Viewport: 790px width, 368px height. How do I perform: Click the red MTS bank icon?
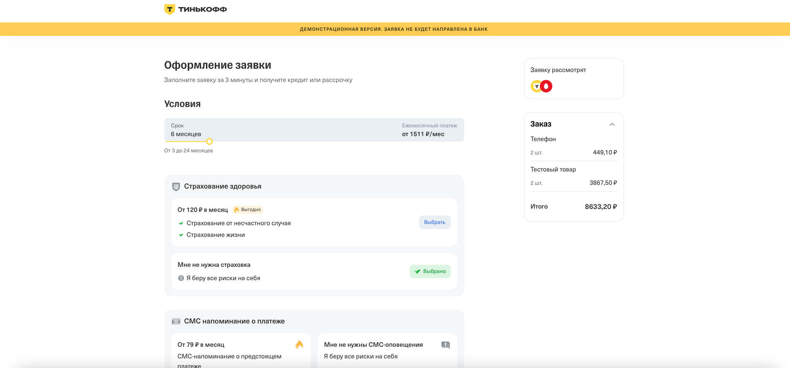pyautogui.click(x=546, y=86)
